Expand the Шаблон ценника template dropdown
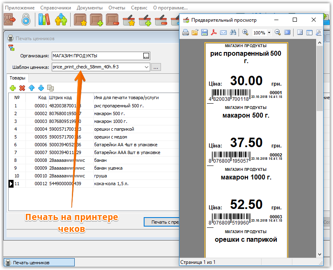333x270 pixels. [146, 67]
